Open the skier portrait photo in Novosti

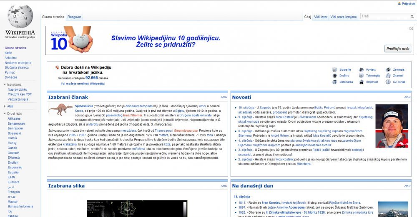tap(392, 126)
